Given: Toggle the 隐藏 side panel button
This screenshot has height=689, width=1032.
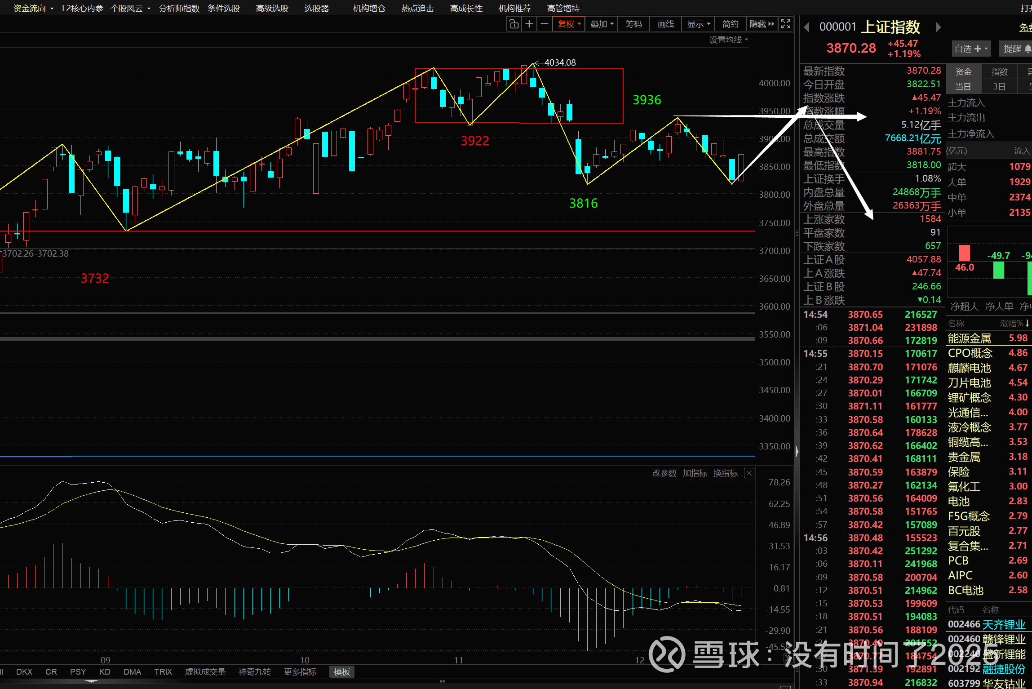Looking at the screenshot, I should click(x=762, y=24).
